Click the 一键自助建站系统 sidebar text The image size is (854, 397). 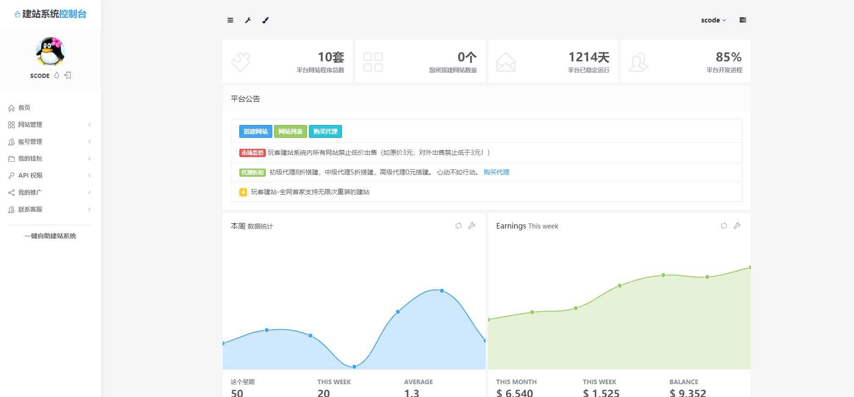[50, 236]
